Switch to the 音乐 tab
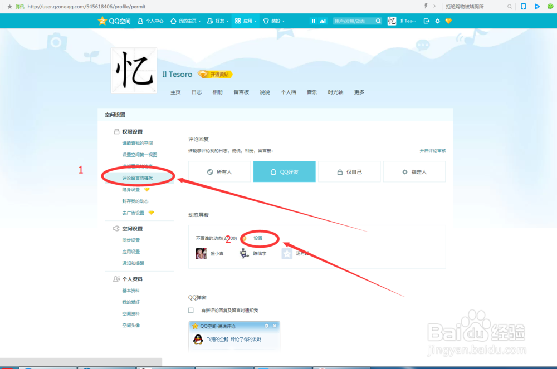557x369 pixels. [312, 92]
